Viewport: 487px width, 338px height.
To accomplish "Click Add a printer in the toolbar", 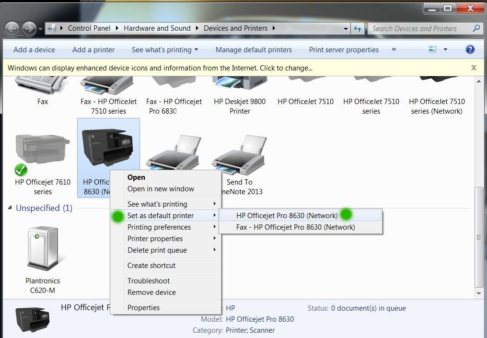I will click(x=93, y=49).
